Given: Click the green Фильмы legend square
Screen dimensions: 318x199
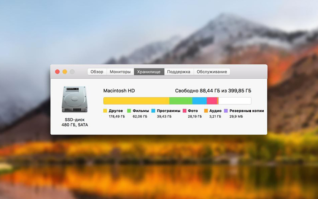Looking at the screenshot, I should [129, 111].
